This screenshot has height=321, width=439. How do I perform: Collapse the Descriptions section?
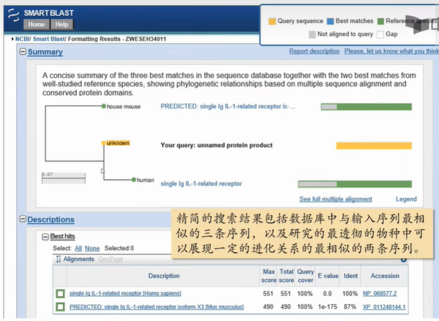(23, 219)
